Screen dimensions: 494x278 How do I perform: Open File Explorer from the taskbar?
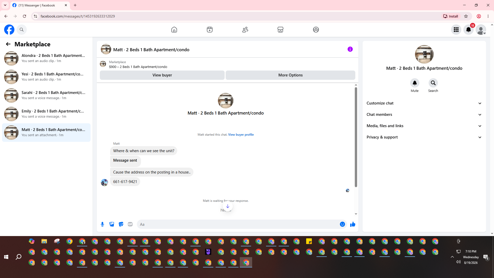44,241
